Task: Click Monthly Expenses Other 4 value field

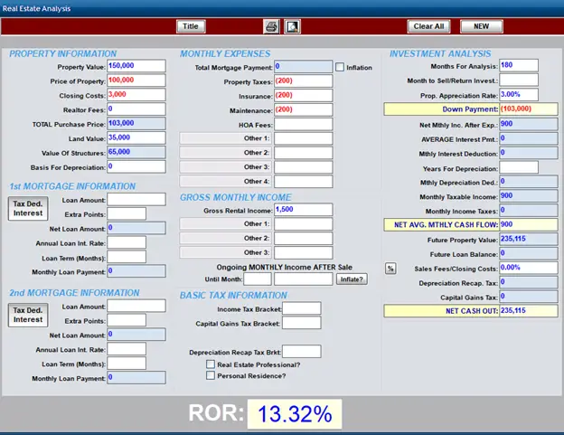Action: (303, 182)
